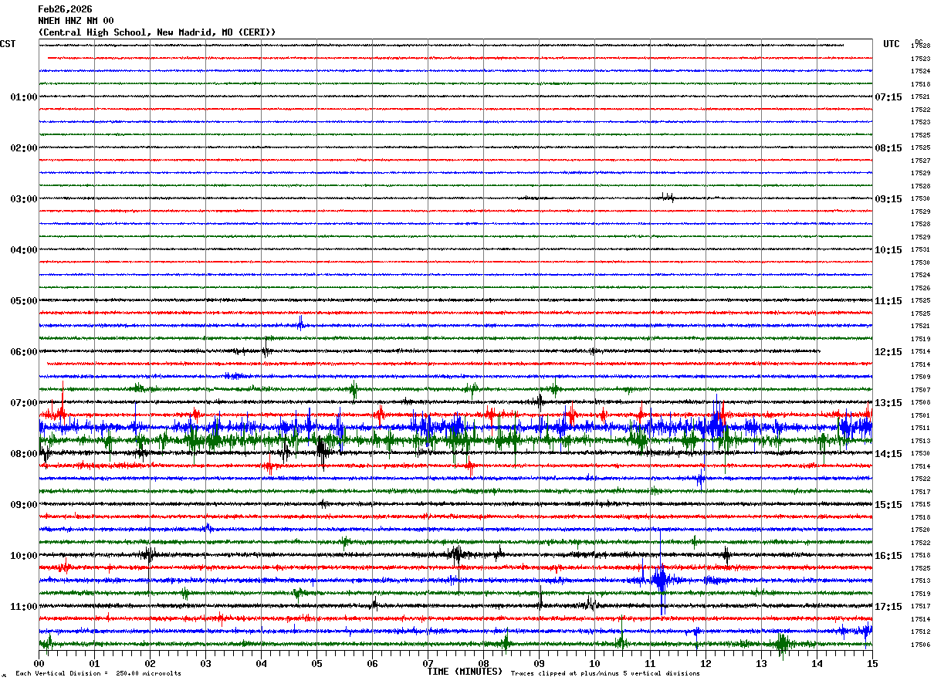The height and width of the screenshot is (684, 934).
Task: Select the DC offset value 17506
Action: 920,645
